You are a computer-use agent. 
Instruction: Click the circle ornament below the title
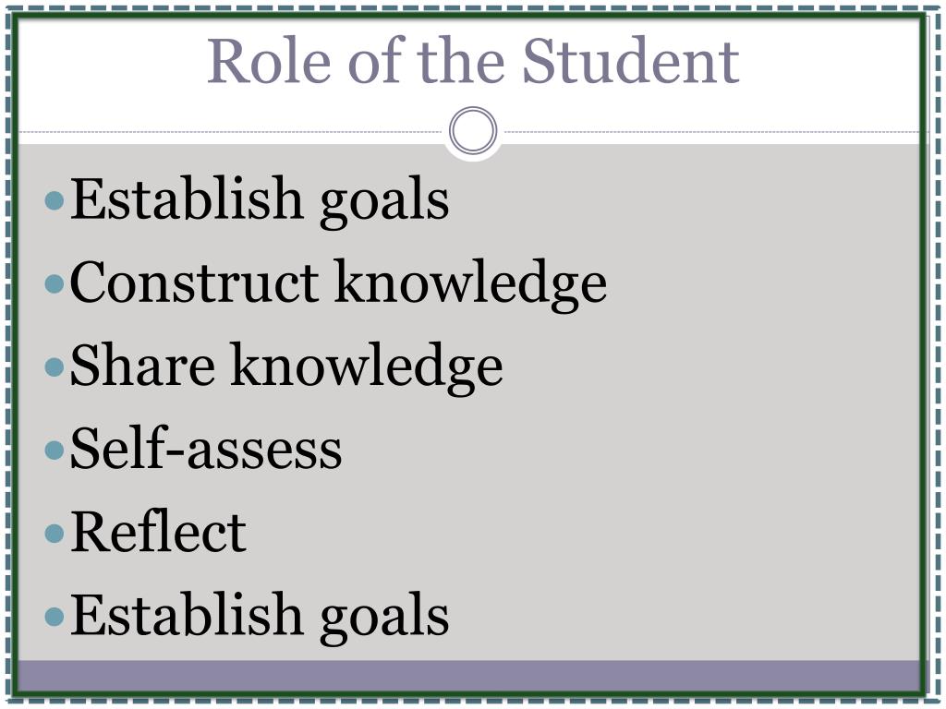point(473,131)
